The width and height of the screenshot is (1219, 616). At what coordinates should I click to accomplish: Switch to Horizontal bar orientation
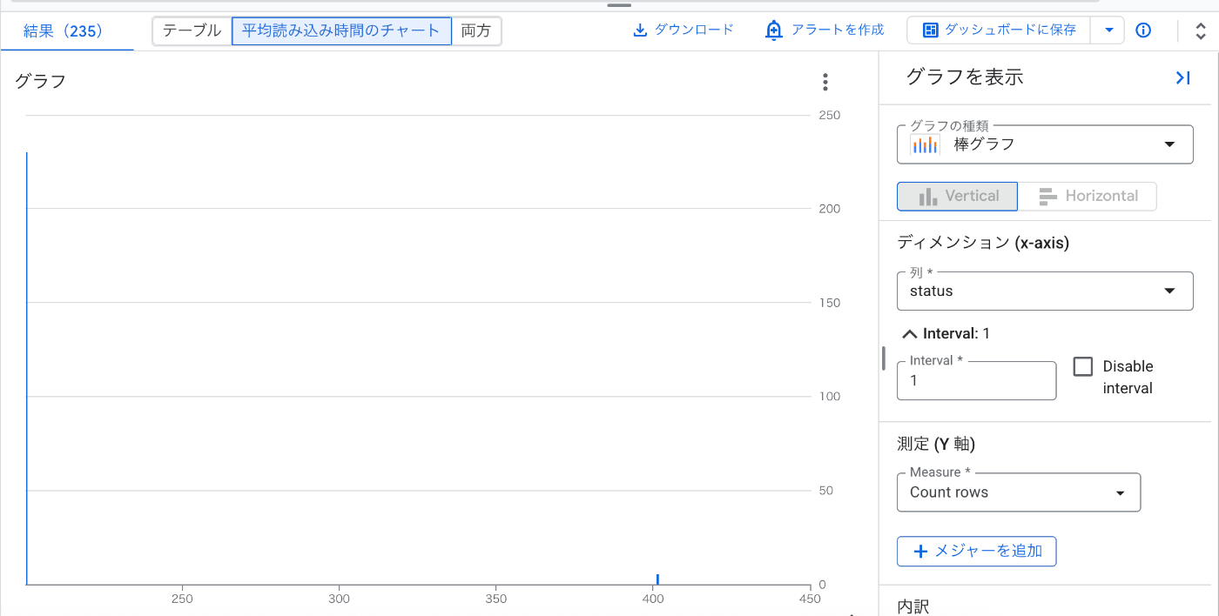1088,197
